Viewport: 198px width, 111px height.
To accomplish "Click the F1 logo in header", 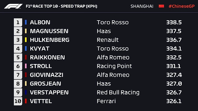I will pos(12,6).
